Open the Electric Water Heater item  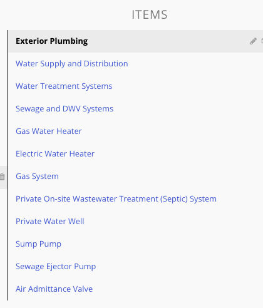[55, 154]
